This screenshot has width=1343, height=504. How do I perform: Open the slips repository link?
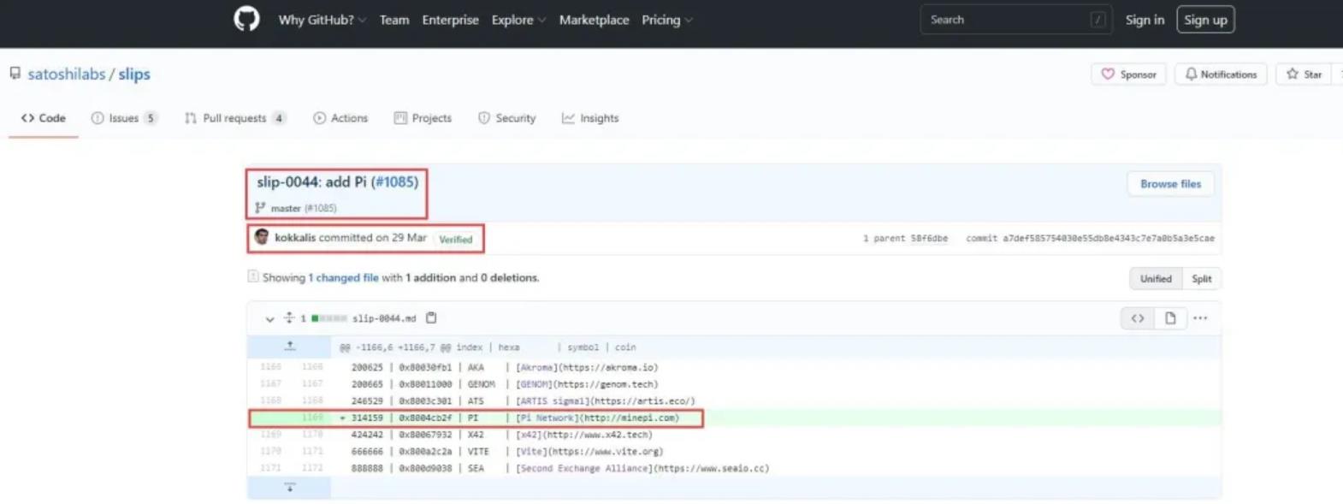[x=134, y=74]
